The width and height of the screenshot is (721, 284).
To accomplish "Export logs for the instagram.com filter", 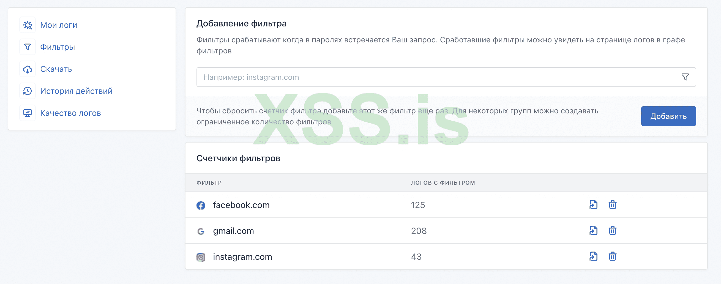I will point(593,256).
